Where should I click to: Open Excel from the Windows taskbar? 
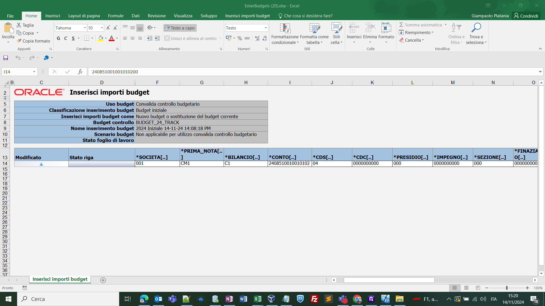pyautogui.click(x=258, y=299)
